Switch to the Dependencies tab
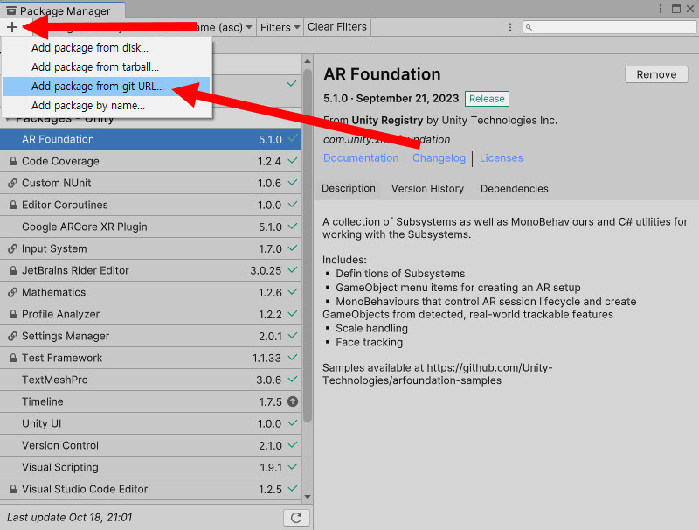The width and height of the screenshot is (699, 530). tap(514, 189)
